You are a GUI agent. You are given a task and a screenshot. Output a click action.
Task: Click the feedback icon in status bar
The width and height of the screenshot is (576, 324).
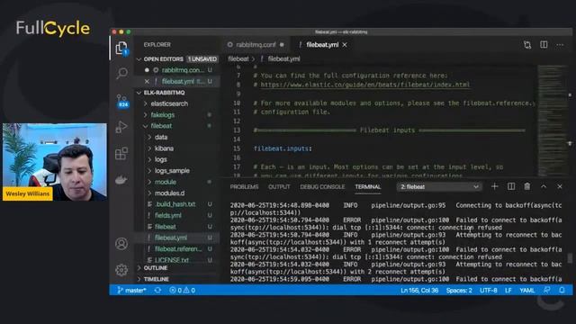[x=547, y=290]
